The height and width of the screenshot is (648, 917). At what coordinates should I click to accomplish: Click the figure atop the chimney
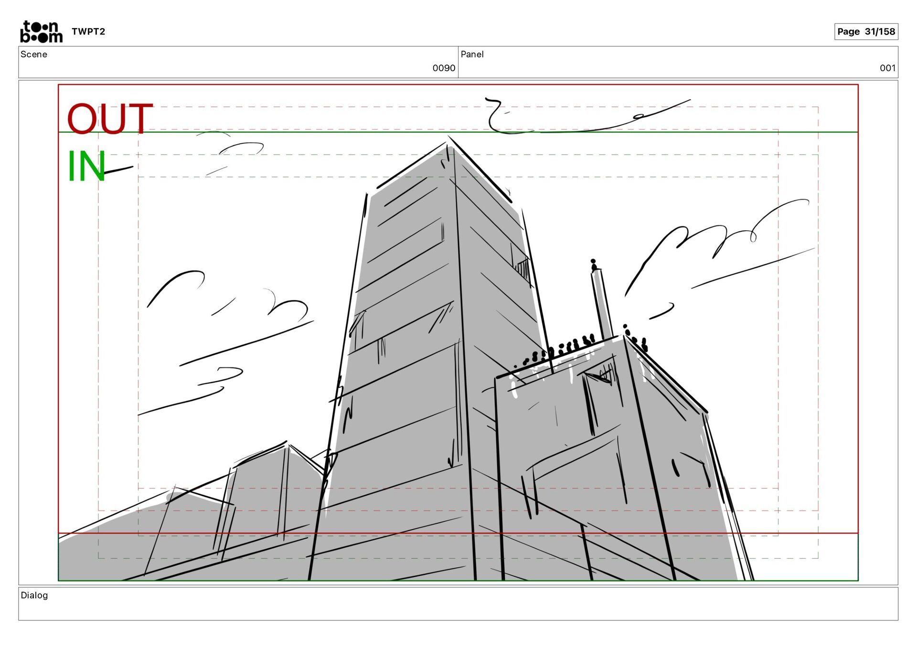coord(594,265)
